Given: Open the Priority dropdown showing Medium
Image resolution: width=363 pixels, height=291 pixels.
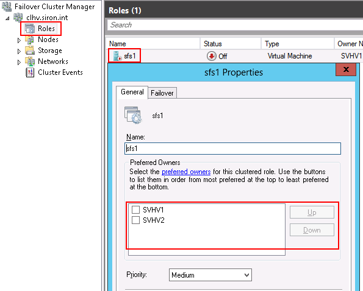Looking at the screenshot, I should (210, 275).
